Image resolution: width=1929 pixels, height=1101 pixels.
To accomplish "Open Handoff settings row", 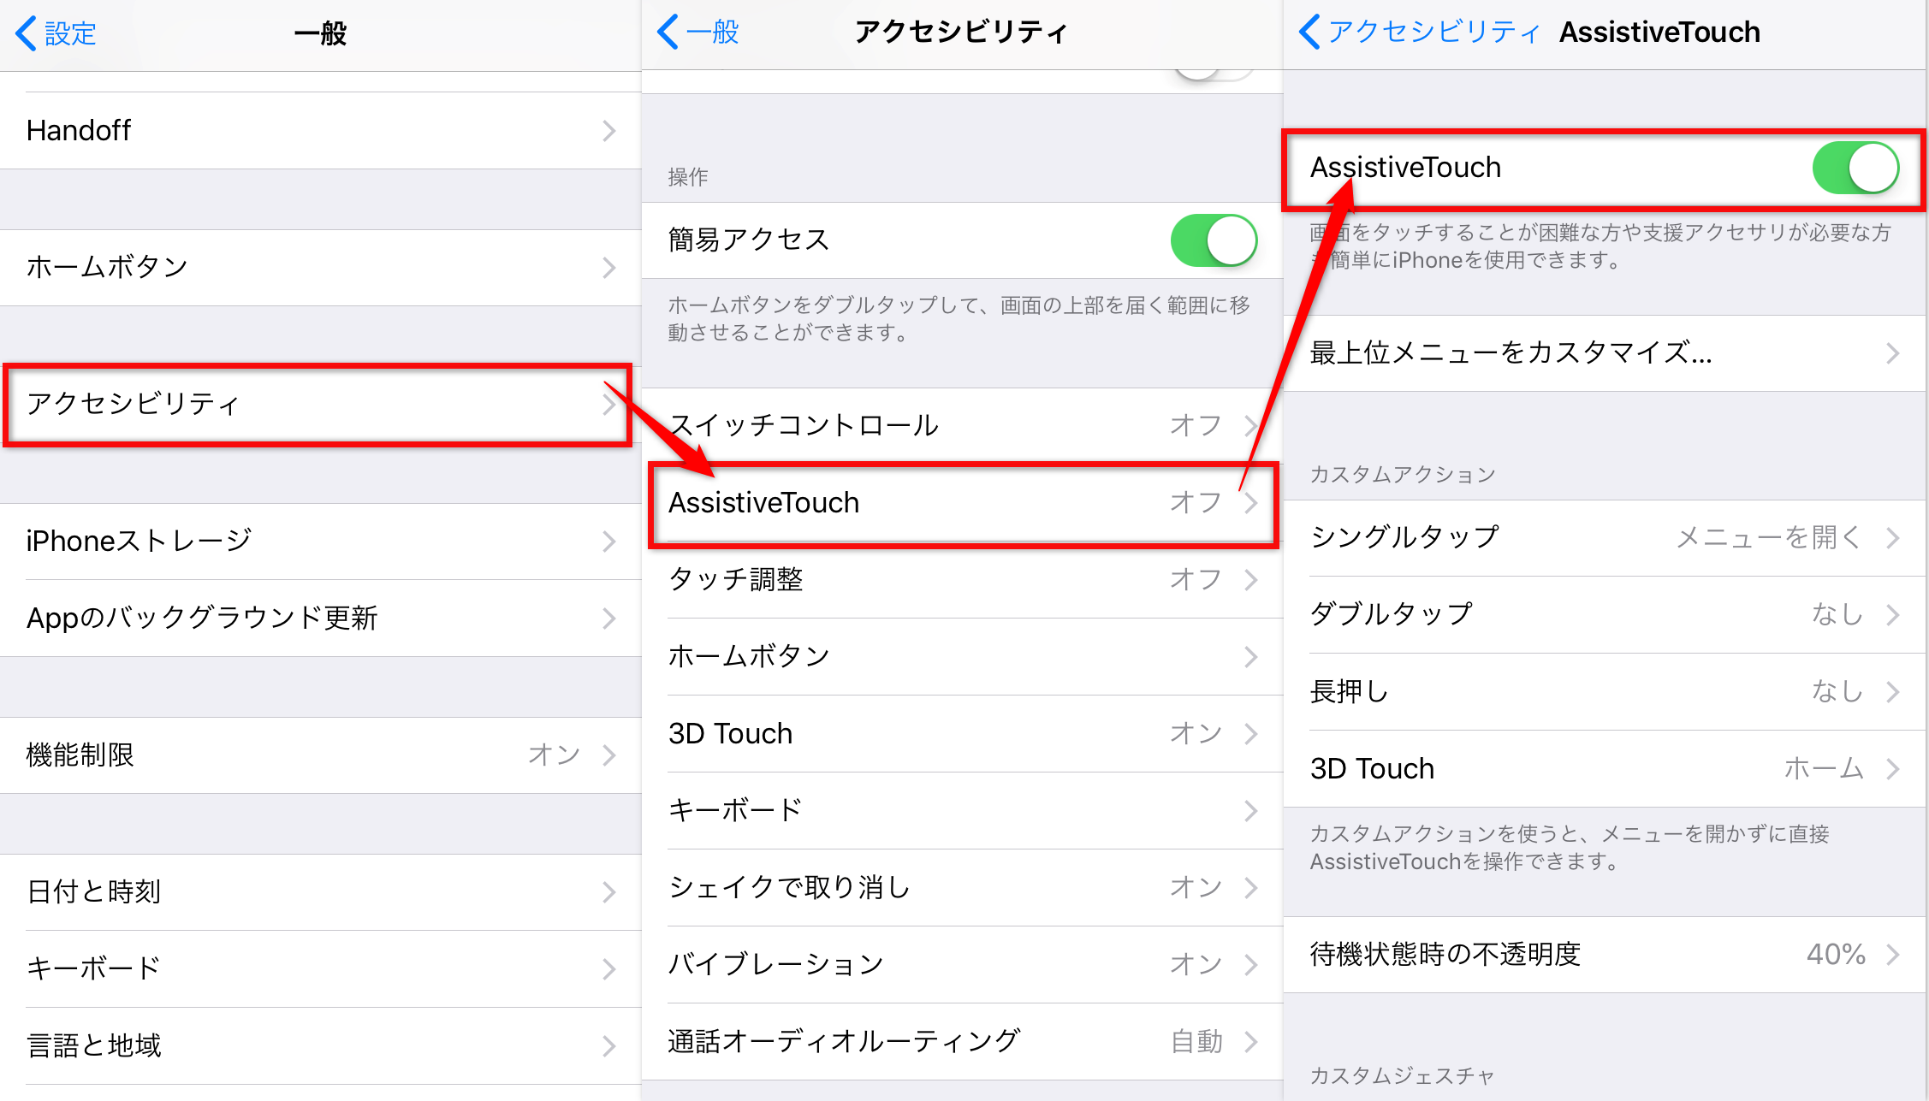I will click(x=318, y=127).
